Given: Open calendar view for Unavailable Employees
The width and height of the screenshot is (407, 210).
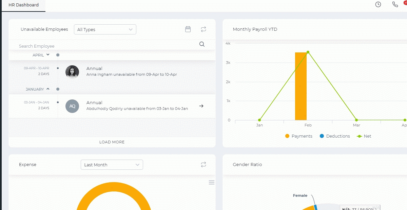Looking at the screenshot, I should pyautogui.click(x=188, y=29).
